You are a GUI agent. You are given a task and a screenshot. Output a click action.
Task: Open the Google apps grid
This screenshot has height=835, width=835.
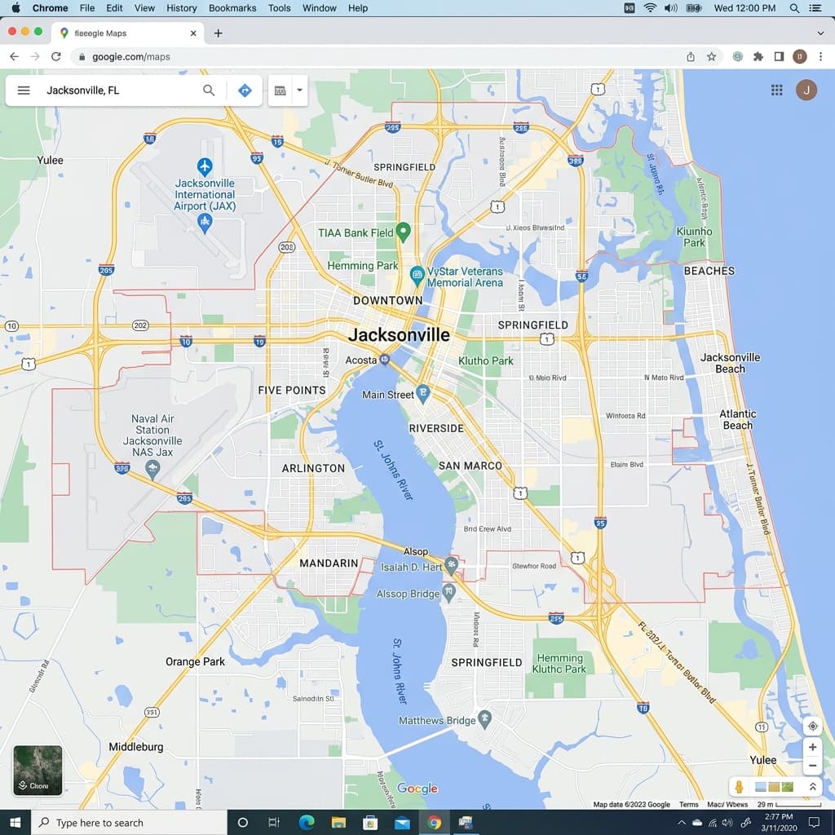pos(777,90)
